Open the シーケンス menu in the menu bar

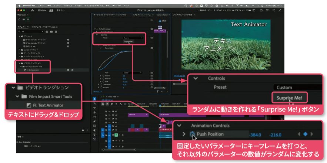(x=68, y=6)
